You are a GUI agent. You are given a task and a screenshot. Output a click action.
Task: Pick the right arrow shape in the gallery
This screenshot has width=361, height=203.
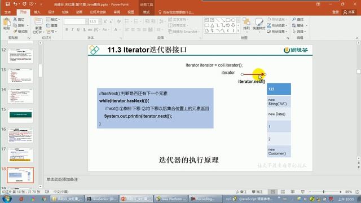[x=228, y=25]
